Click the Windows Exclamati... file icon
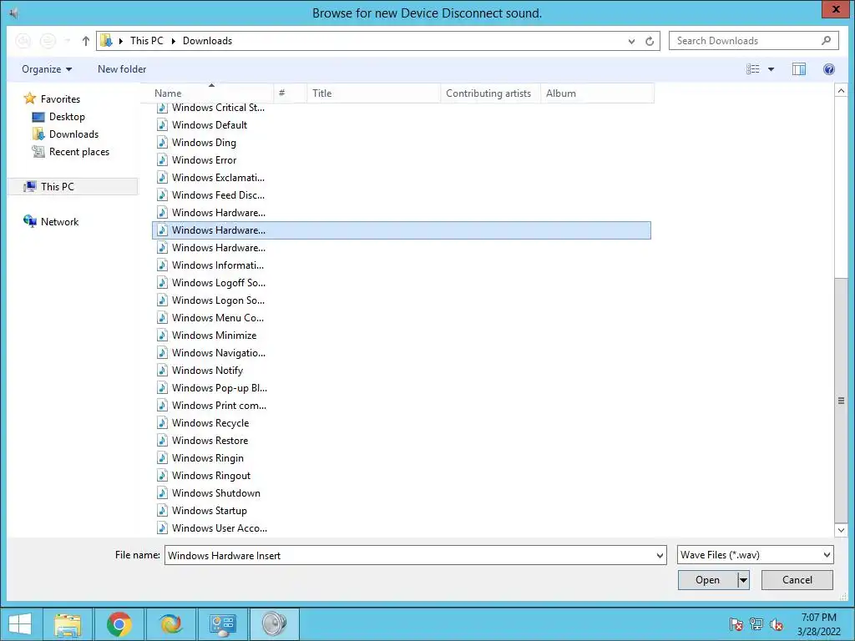The image size is (855, 641). pyautogui.click(x=162, y=178)
